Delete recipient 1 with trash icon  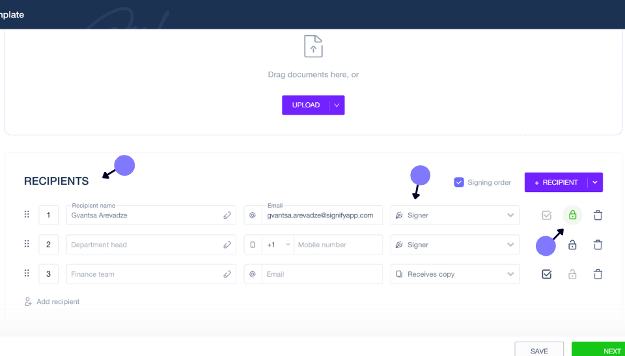598,215
